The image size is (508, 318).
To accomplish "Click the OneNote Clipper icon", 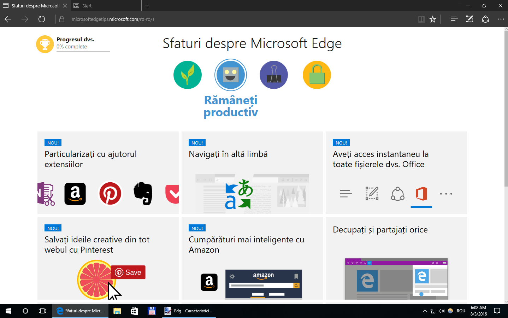I will (46, 194).
